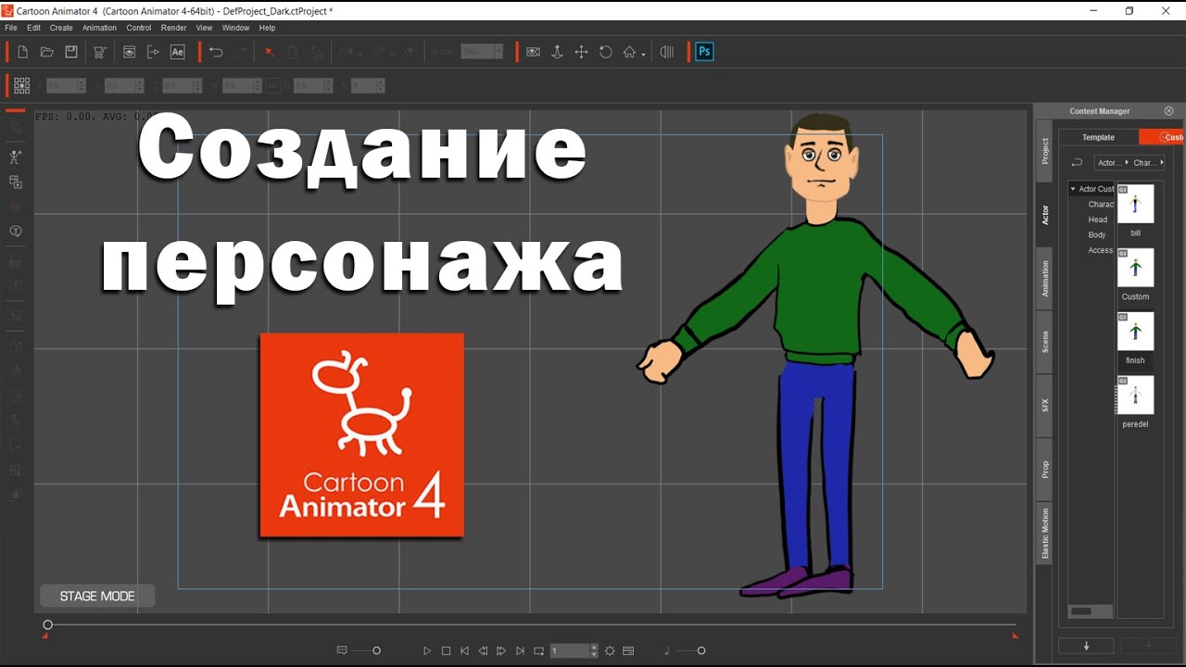Open the Elastic Motion vertical tab
Screen dimensions: 1186x667
coord(1044,534)
